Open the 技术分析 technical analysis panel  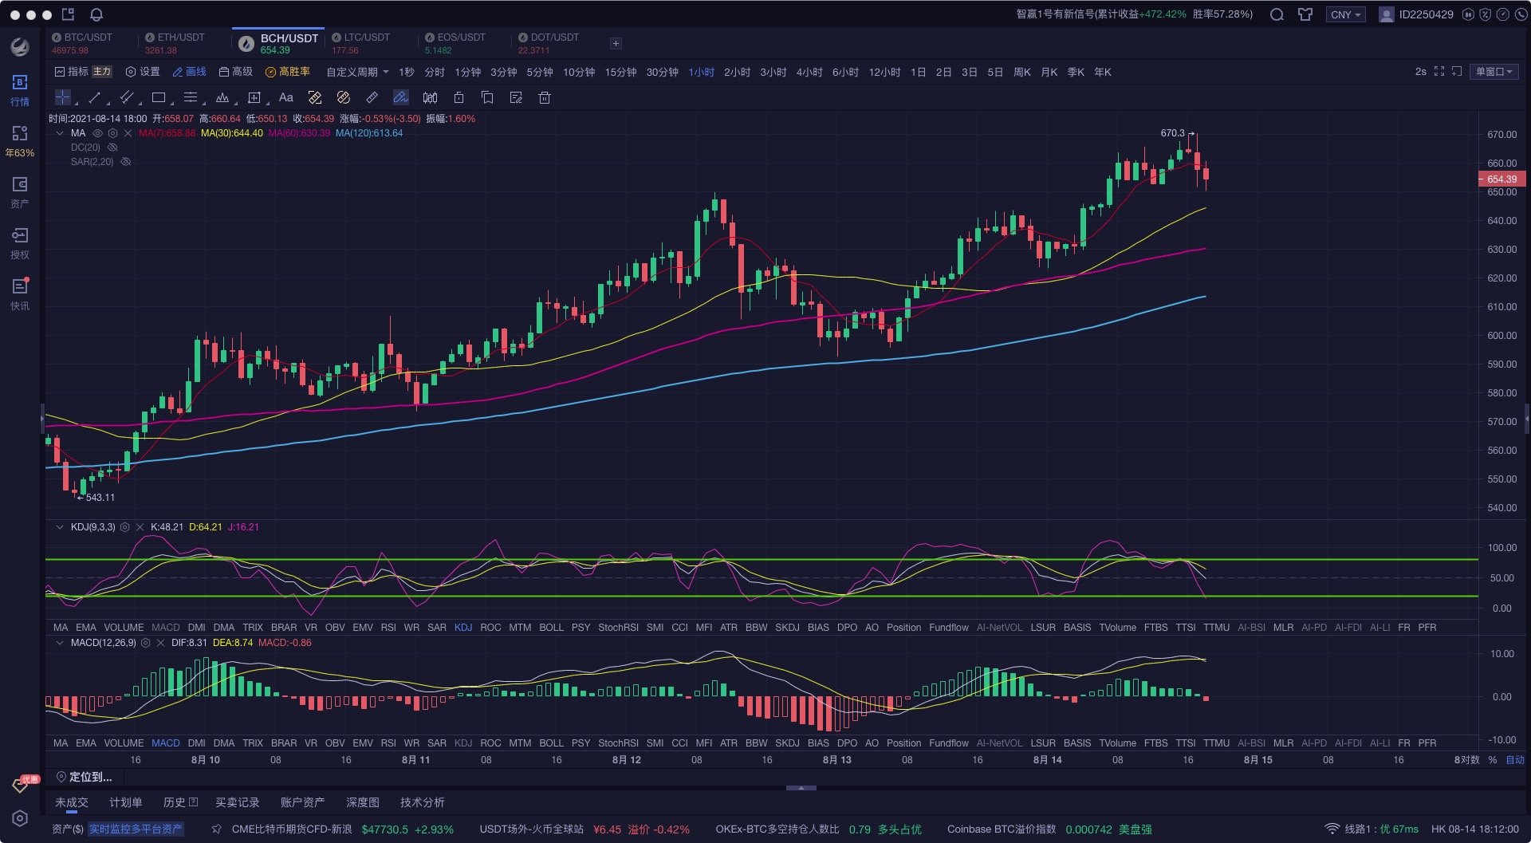click(422, 802)
